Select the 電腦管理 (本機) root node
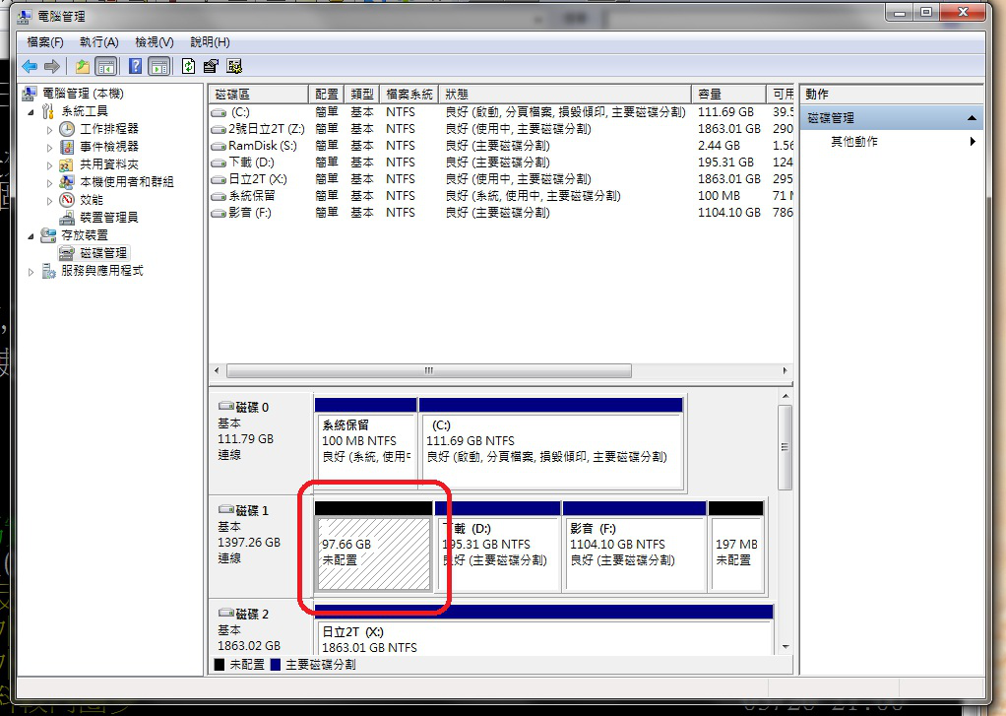The image size is (1006, 716). point(83,94)
